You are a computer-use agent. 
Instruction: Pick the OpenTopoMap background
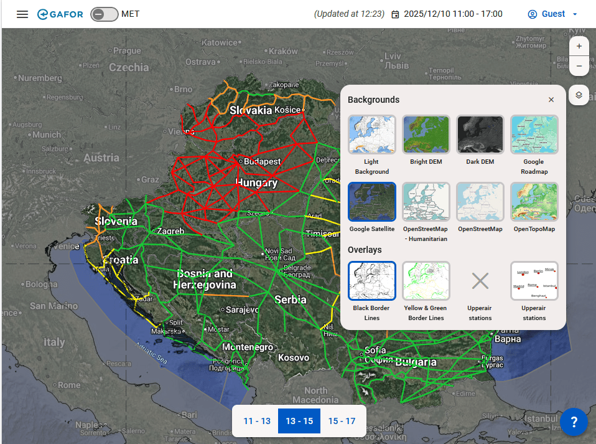tap(534, 202)
